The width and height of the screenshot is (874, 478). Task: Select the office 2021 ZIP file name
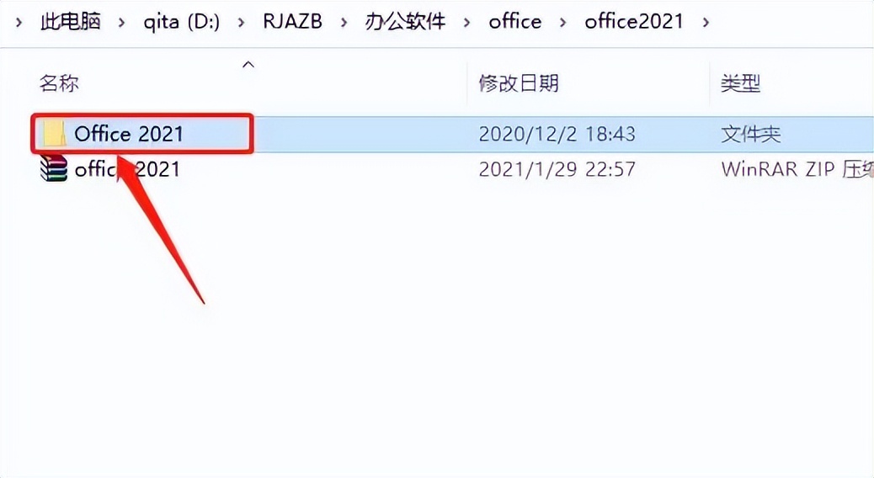127,169
